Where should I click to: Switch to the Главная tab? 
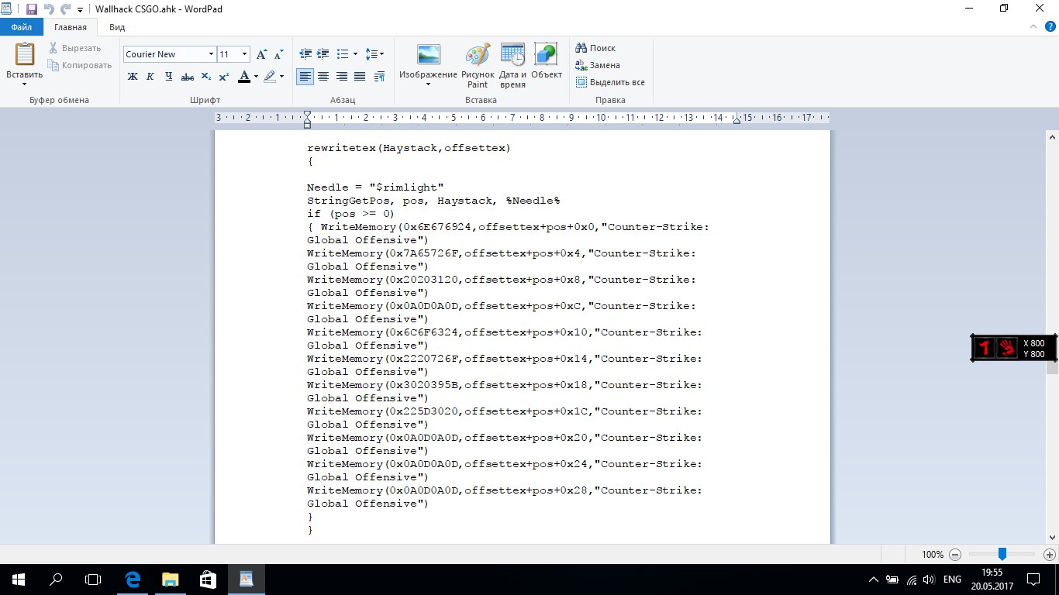tap(70, 27)
